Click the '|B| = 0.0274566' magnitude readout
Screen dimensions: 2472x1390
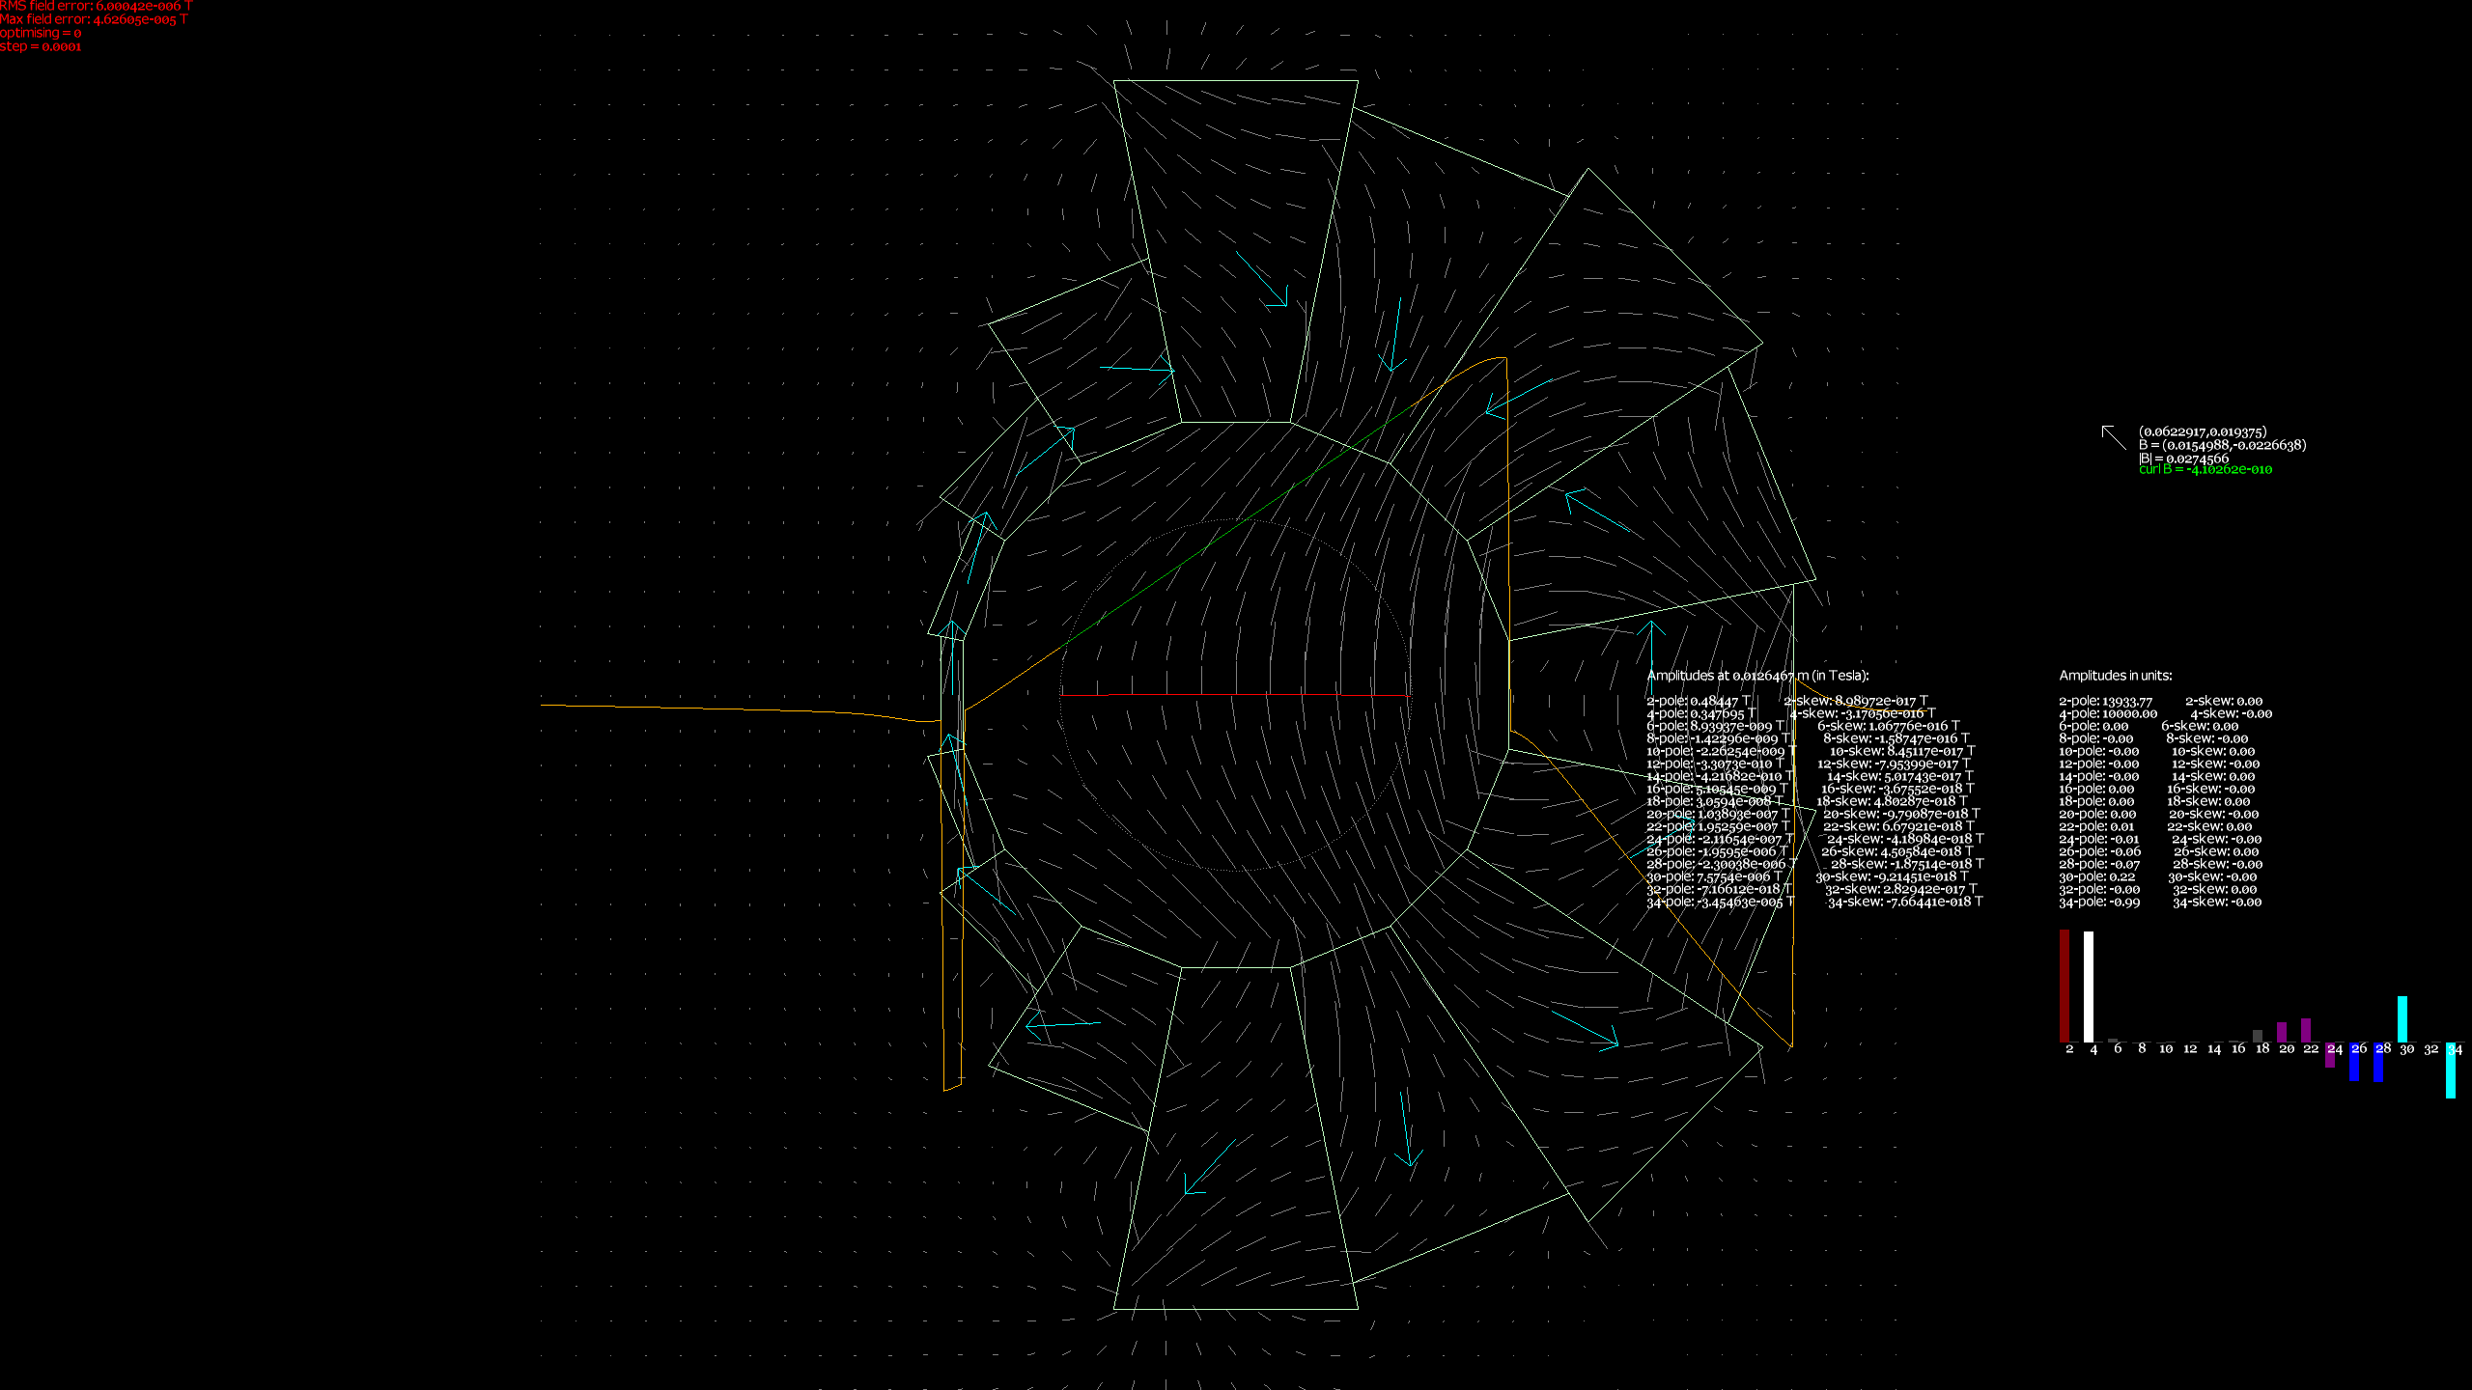pyautogui.click(x=2183, y=459)
